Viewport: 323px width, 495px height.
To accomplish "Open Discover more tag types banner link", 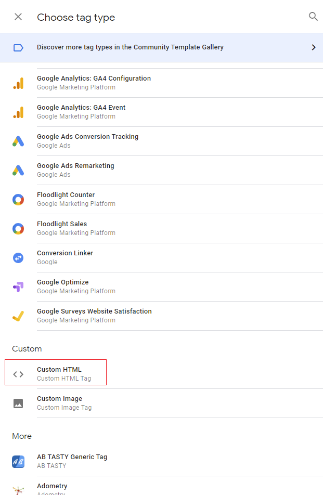I will [130, 47].
